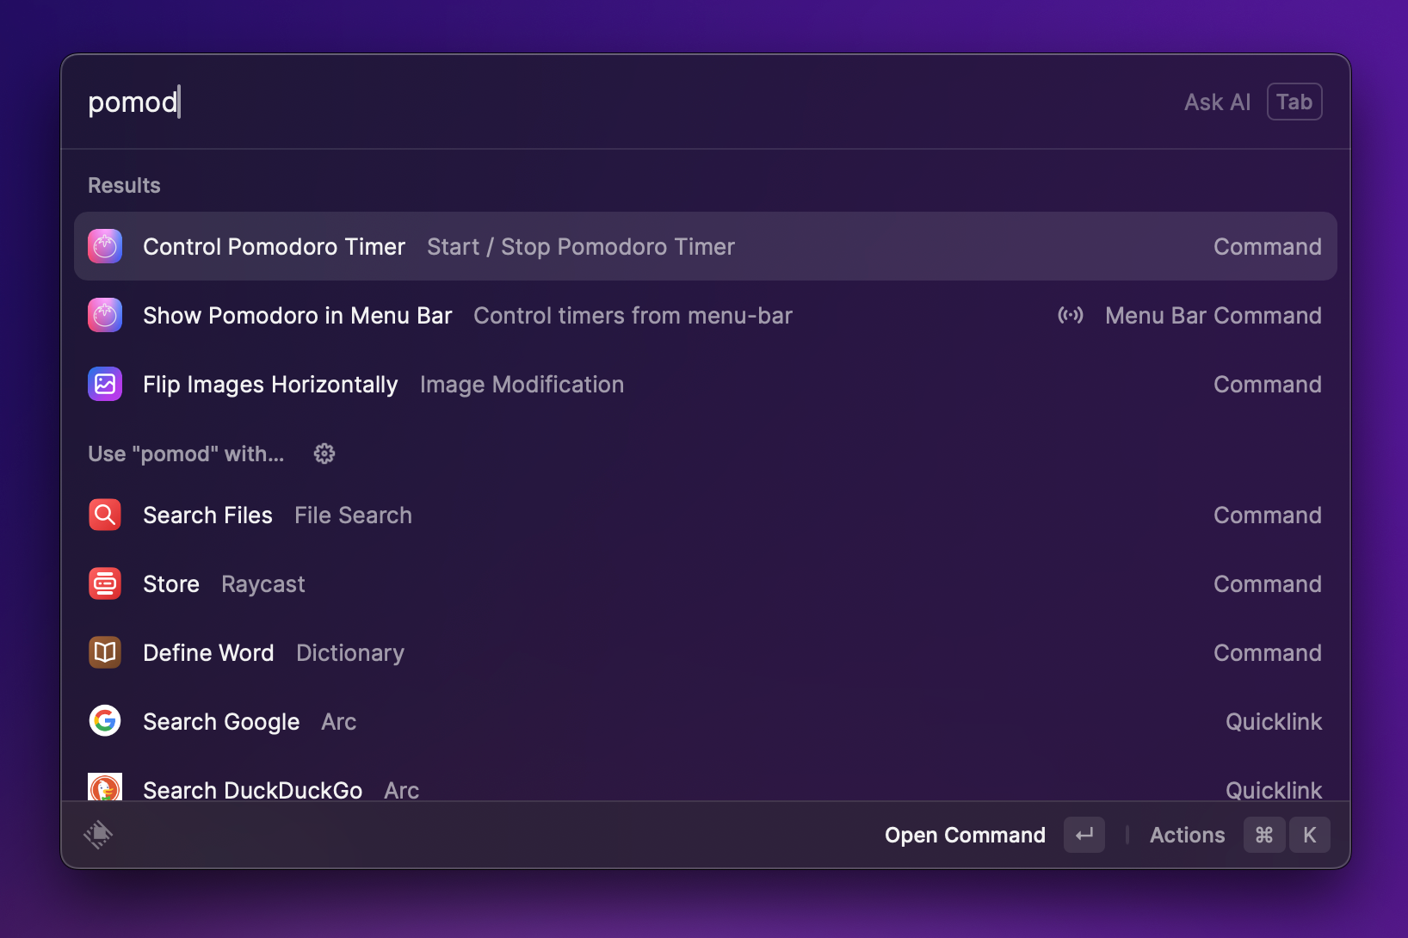The image size is (1408, 938).
Task: Click the Define Word dictionary book icon
Action: pos(105,653)
